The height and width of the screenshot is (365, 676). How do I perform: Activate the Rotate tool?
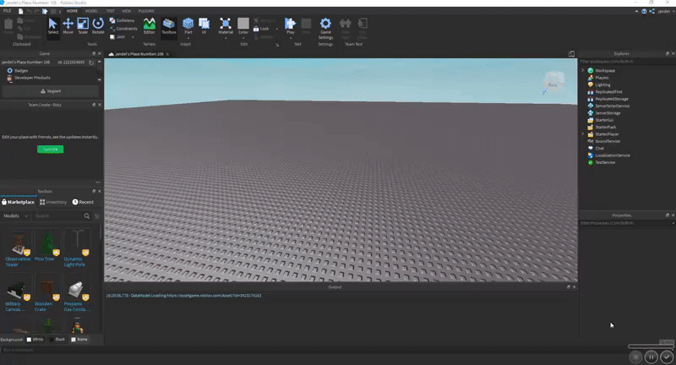point(98,26)
